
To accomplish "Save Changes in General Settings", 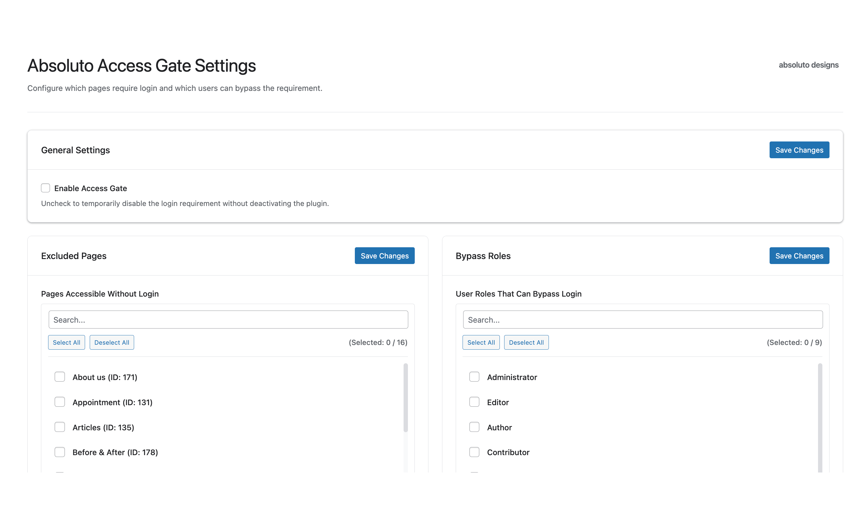I will click(x=799, y=150).
